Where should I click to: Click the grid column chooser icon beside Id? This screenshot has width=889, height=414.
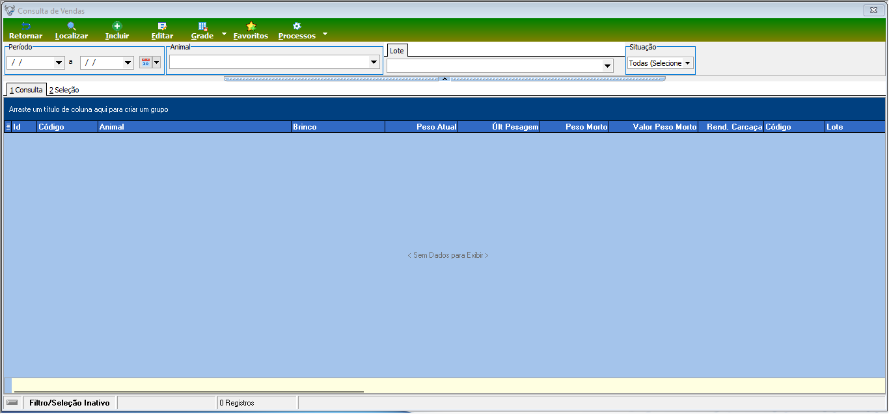tap(8, 127)
